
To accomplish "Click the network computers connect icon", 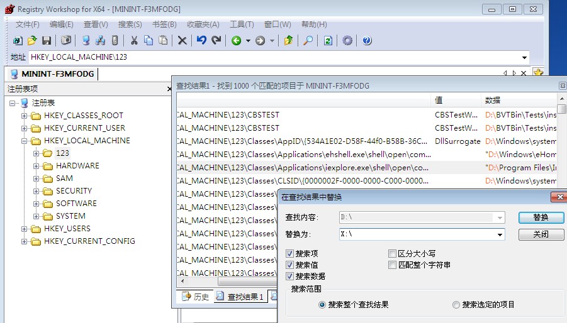I will click(100, 40).
